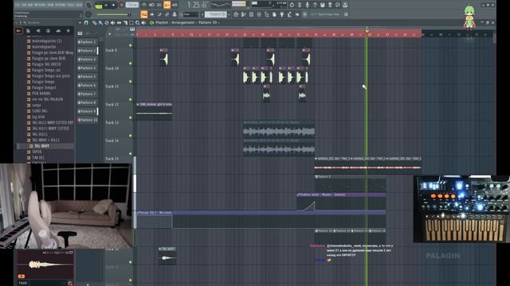The height and width of the screenshot is (286, 510).
Task: Switch to browser plugin database tab icon
Action: pyautogui.click(x=38, y=31)
